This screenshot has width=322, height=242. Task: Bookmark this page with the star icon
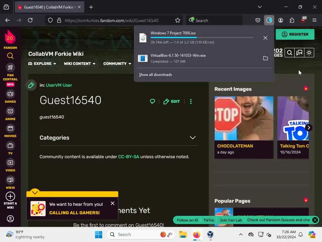coord(178,20)
